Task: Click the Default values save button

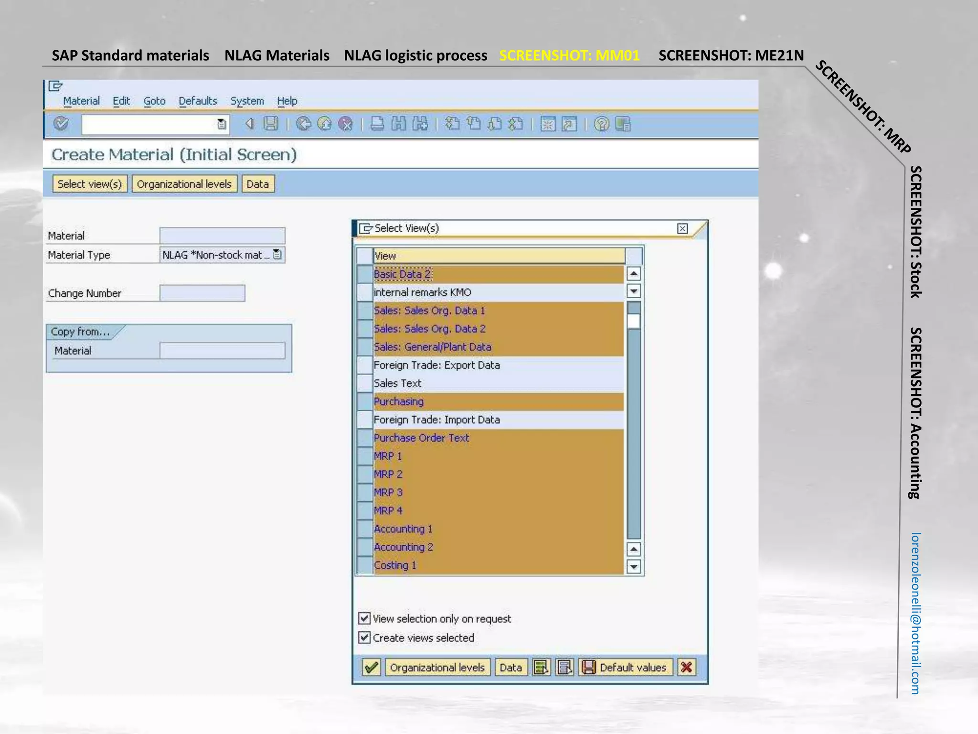Action: click(x=626, y=667)
